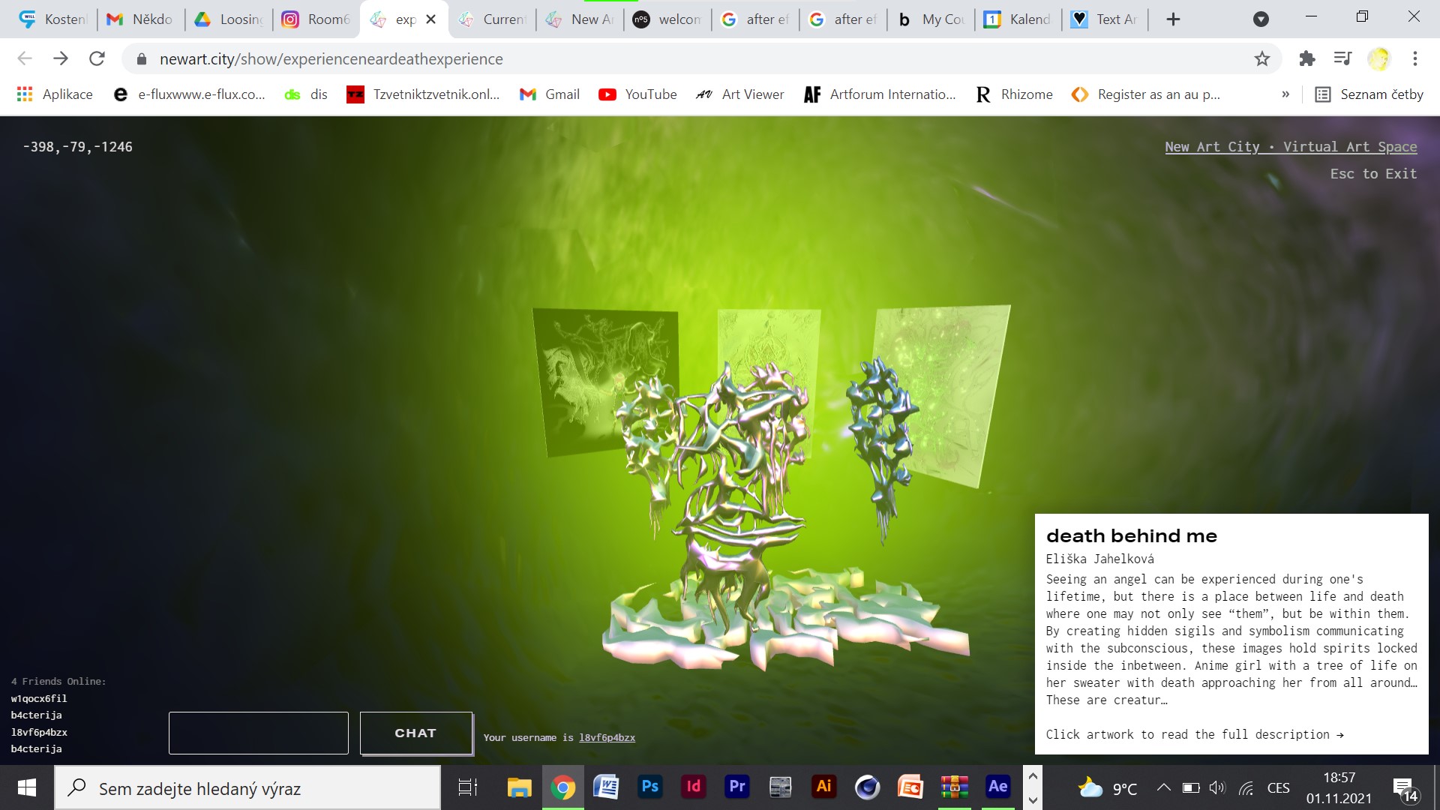Click the browser back arrow
This screenshot has height=810, width=1440.
click(x=25, y=58)
